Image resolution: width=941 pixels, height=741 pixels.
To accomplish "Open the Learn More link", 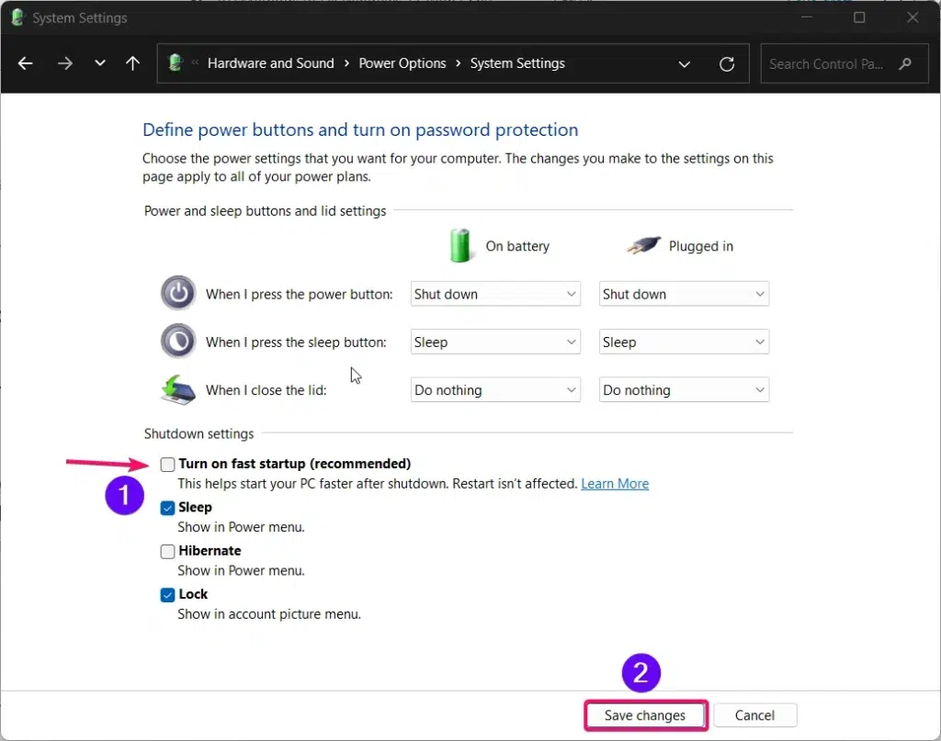I will click(x=615, y=484).
